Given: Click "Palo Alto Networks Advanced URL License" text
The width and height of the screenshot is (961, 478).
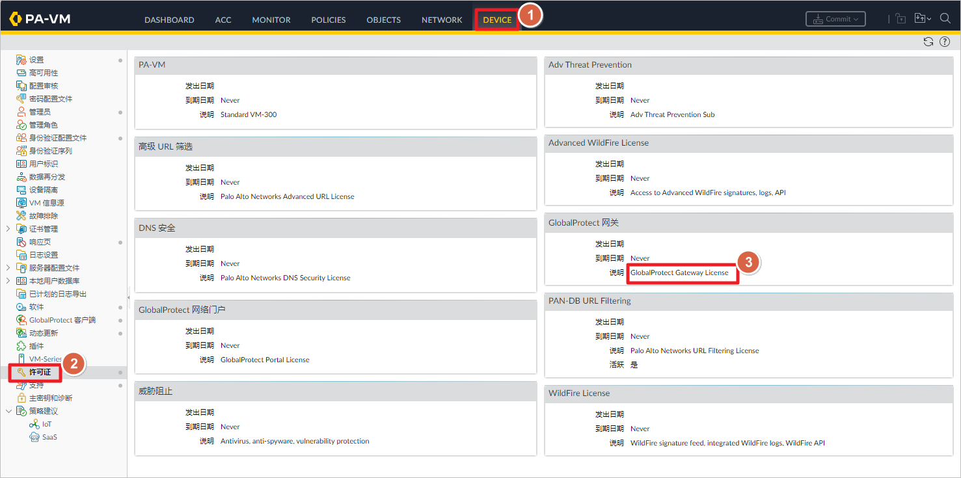Looking at the screenshot, I should (288, 196).
